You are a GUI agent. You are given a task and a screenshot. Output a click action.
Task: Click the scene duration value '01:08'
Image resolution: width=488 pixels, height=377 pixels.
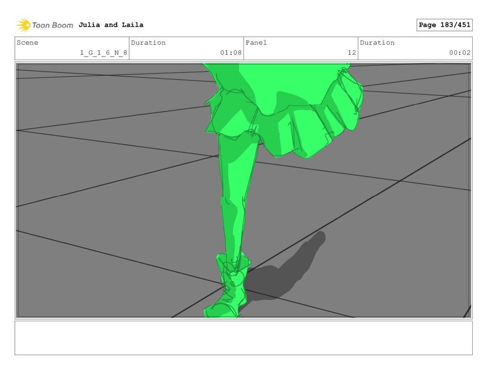231,52
